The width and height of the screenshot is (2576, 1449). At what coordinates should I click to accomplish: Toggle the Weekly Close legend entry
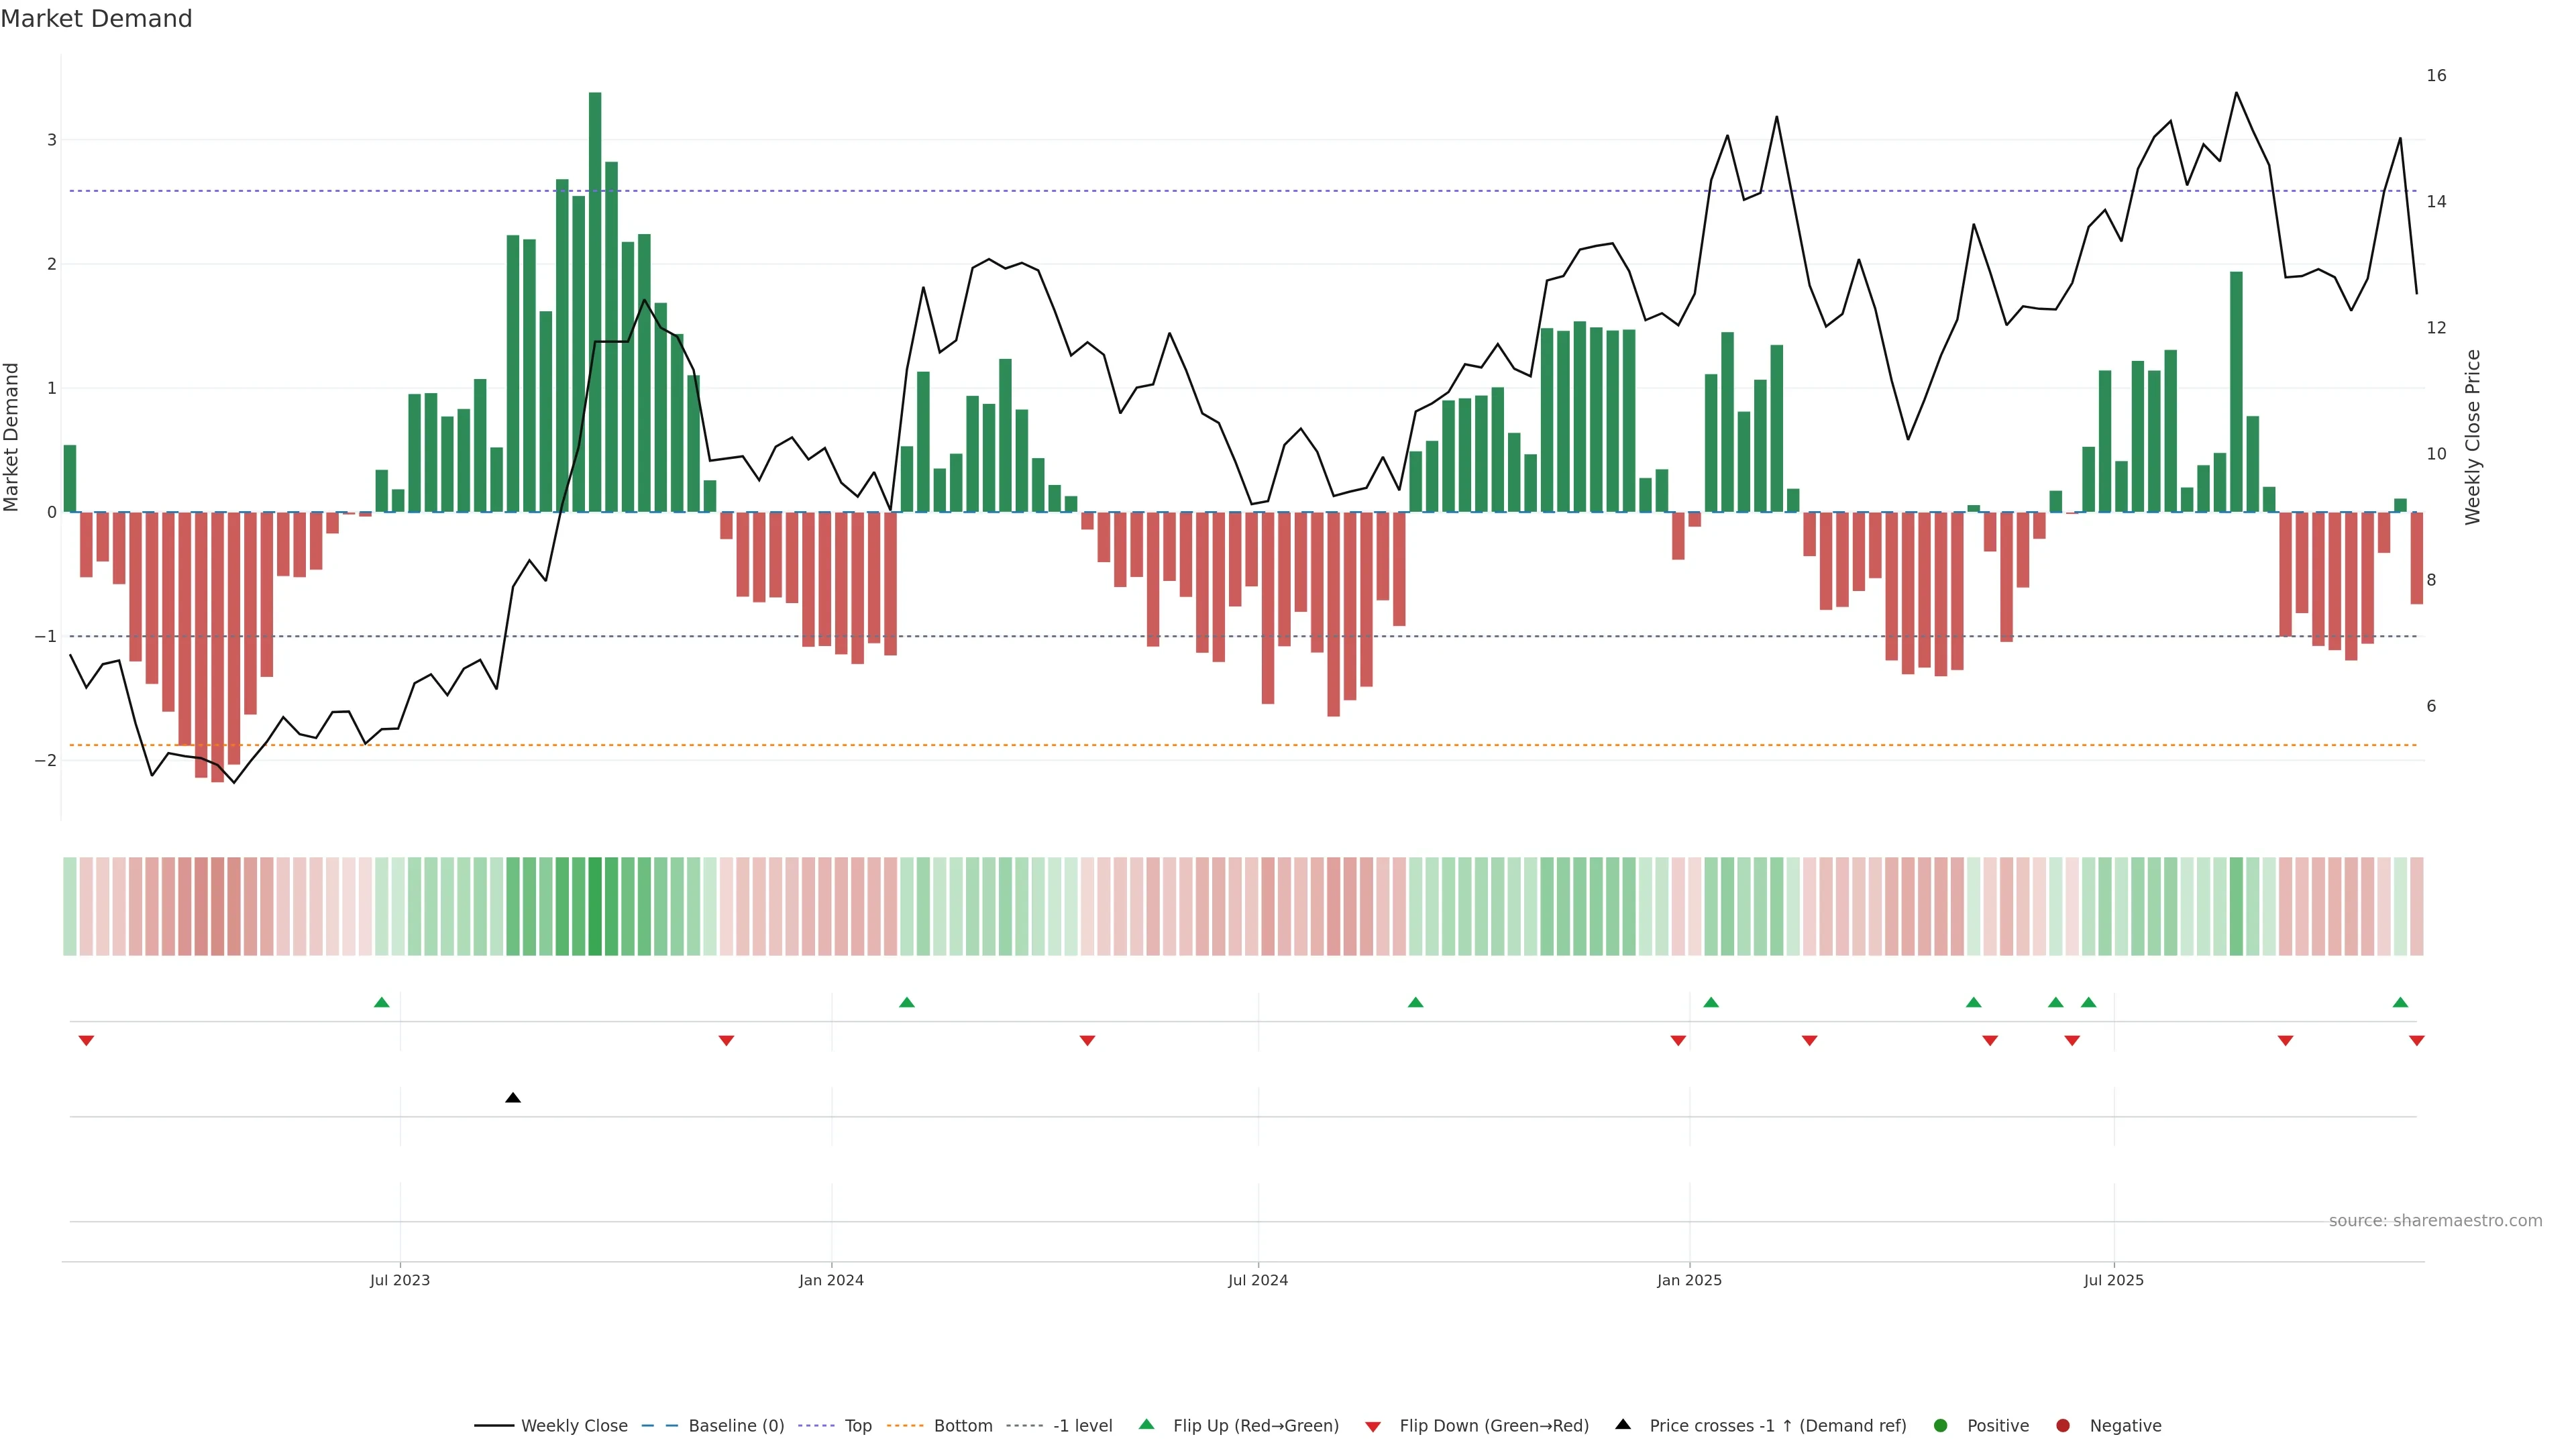574,1426
